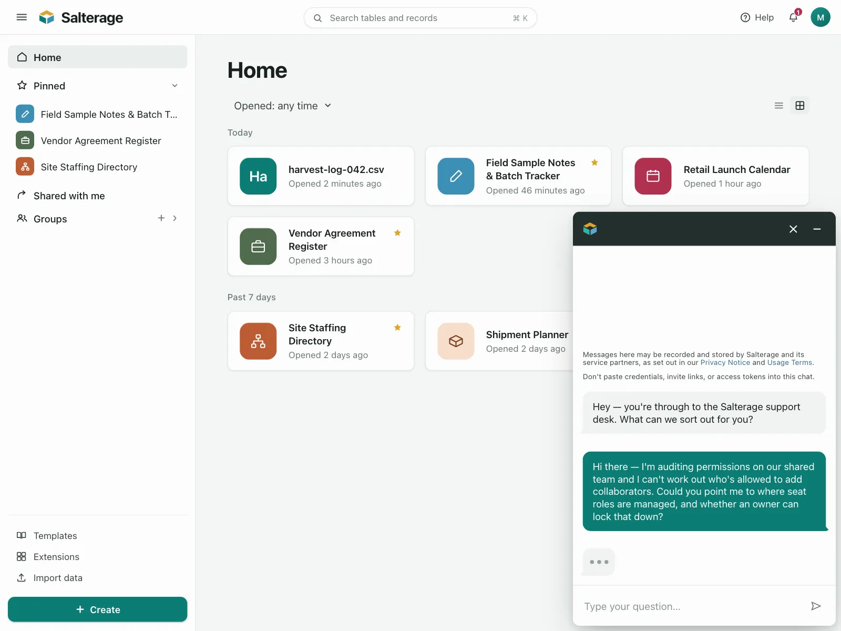
Task: Open pinned Field Sample Notes & Batch Tracker
Action: [x=97, y=114]
